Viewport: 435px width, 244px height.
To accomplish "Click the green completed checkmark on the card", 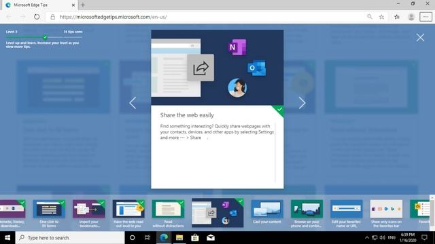I will (x=279, y=110).
